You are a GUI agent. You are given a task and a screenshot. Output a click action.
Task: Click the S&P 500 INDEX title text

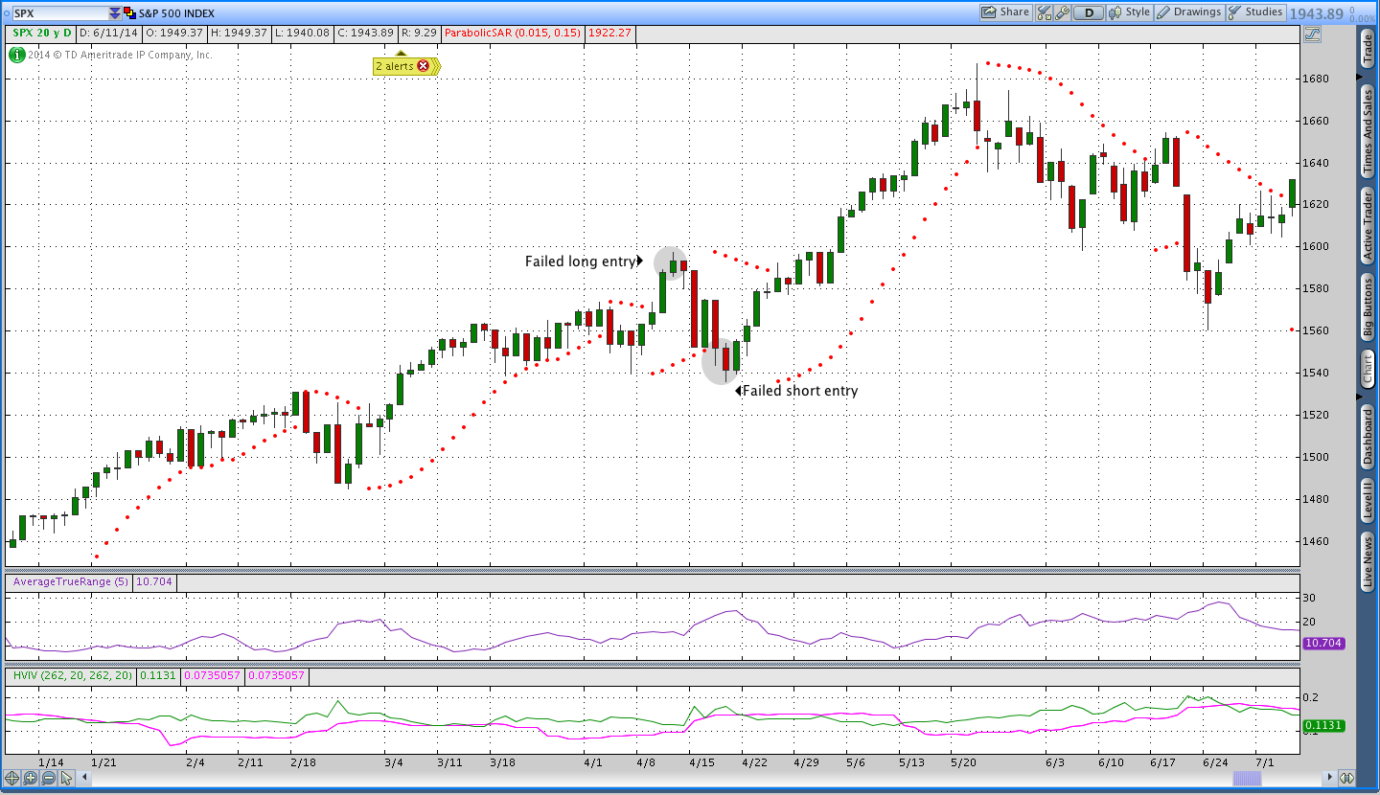click(176, 13)
